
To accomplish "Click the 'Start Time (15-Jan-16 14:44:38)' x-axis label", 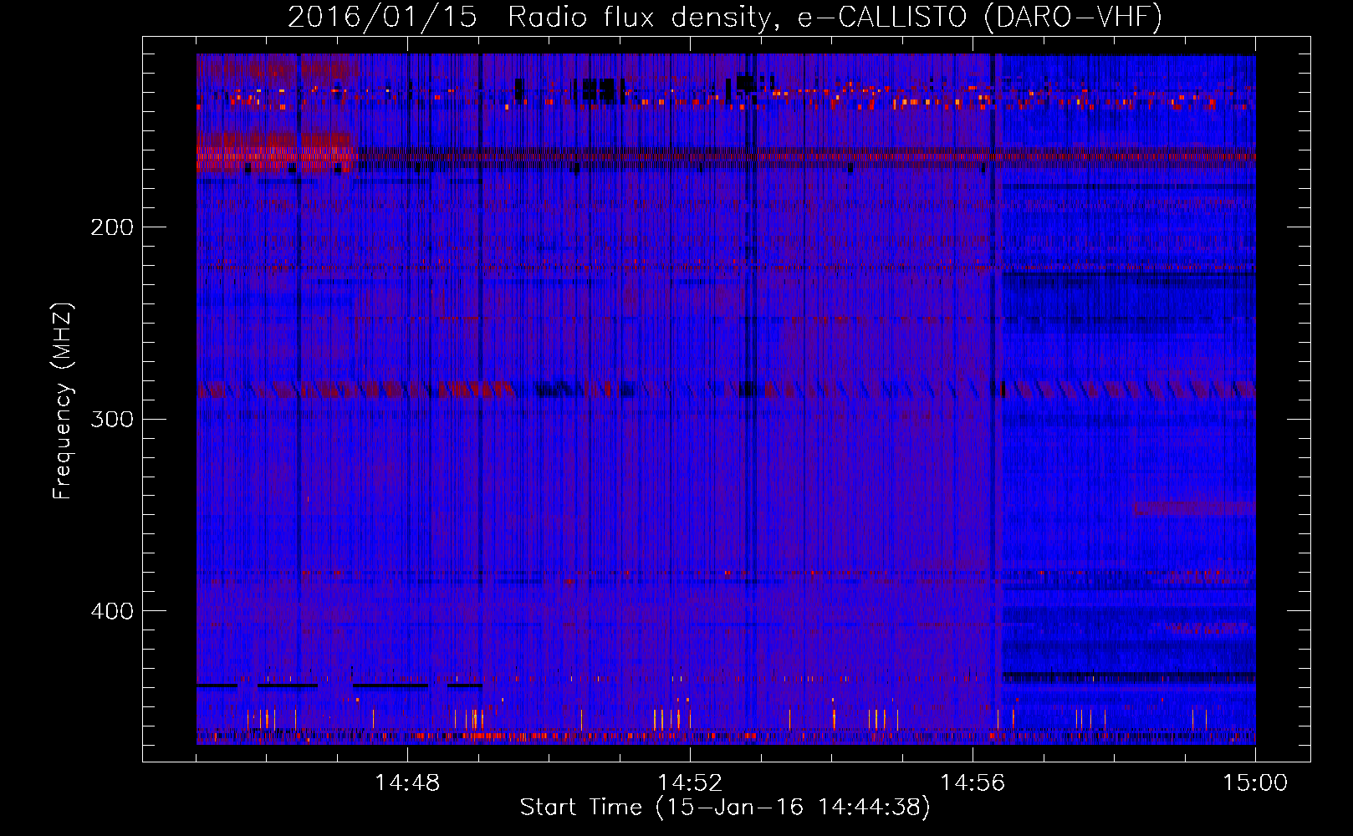I will (725, 808).
